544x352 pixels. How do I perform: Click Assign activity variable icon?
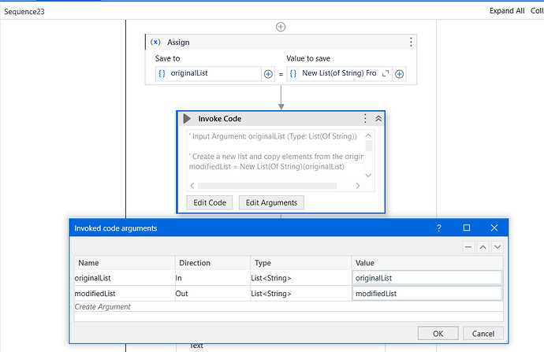point(155,42)
